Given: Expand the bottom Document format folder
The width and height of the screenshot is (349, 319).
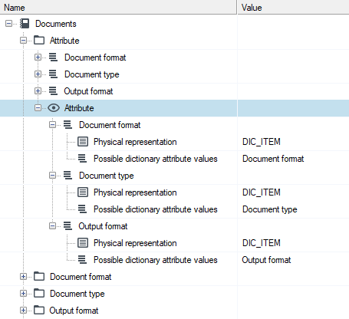Looking at the screenshot, I should [x=23, y=277].
